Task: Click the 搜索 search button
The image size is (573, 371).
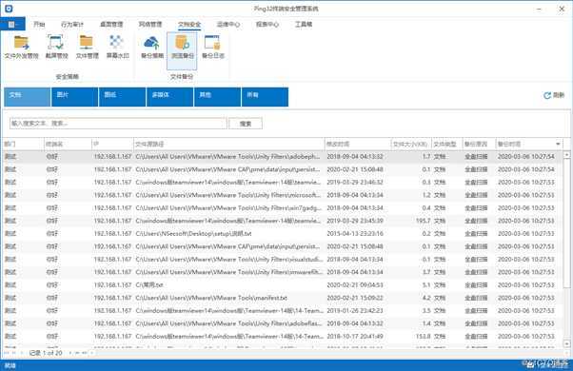Action: coord(246,124)
